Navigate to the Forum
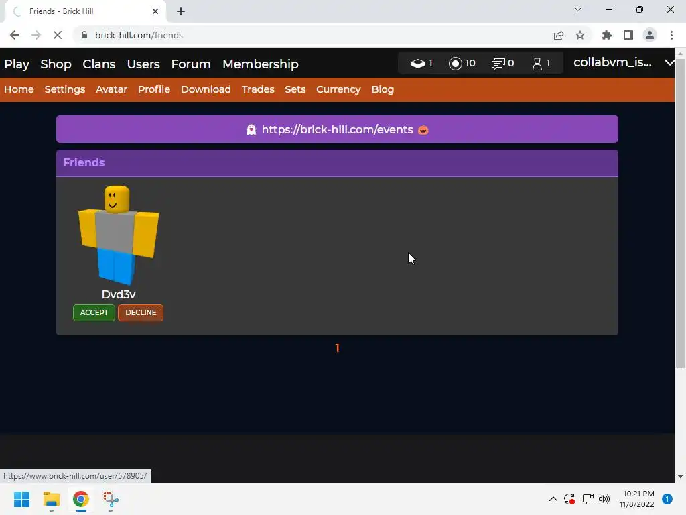Screen dimensions: 686x515 191,64
